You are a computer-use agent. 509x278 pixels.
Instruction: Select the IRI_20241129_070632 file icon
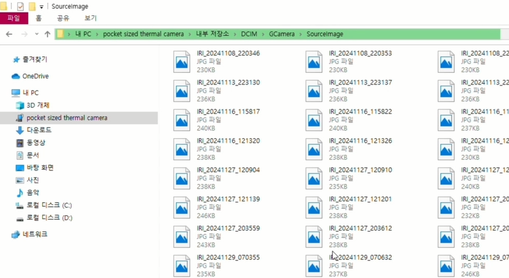click(x=314, y=266)
